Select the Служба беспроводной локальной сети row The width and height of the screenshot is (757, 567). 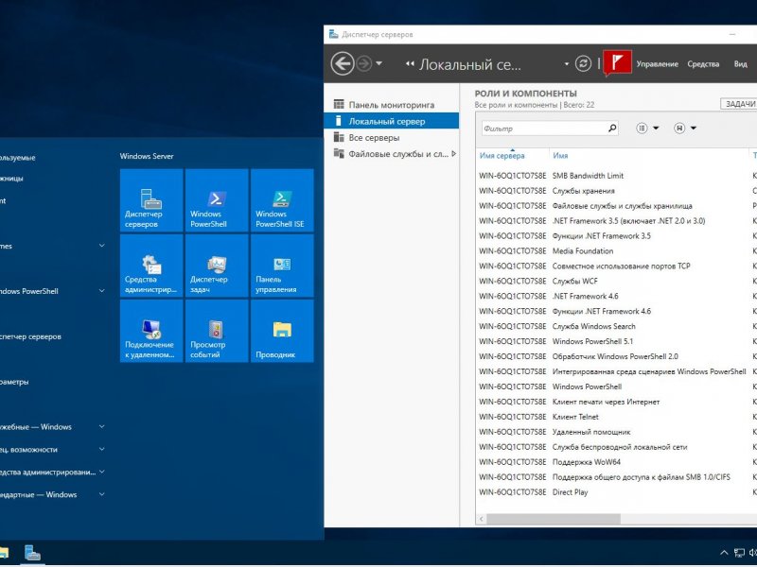click(616, 446)
